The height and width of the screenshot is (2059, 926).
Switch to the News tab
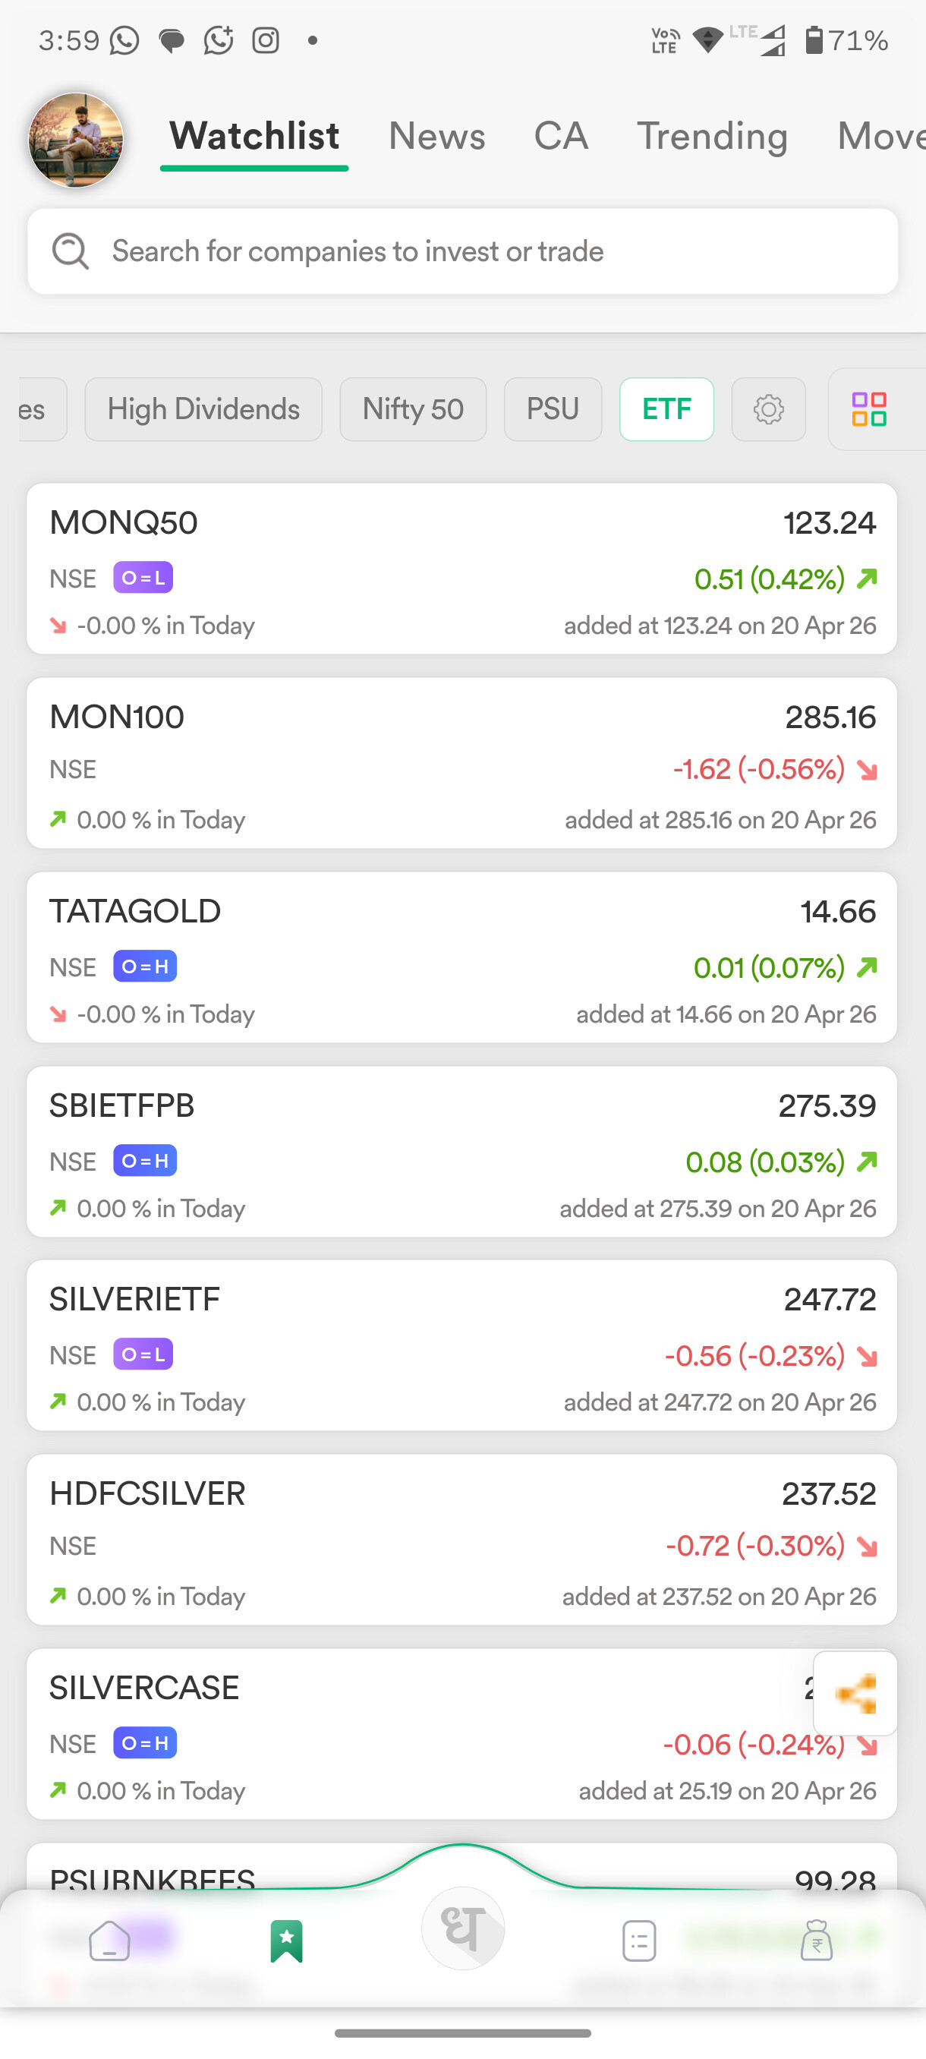coord(437,136)
